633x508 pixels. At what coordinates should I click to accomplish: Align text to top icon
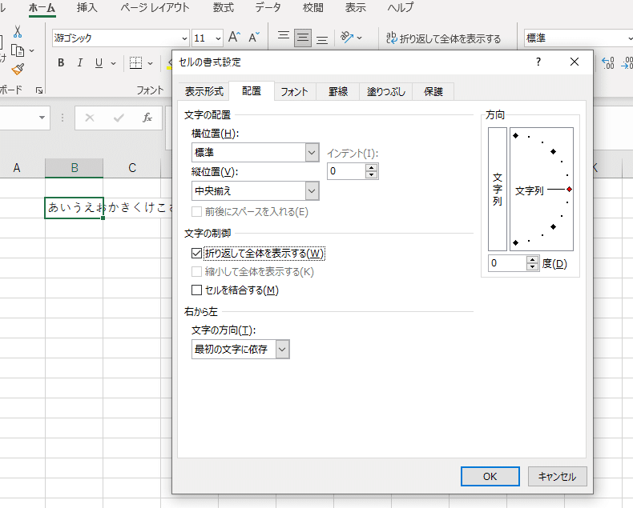point(284,38)
